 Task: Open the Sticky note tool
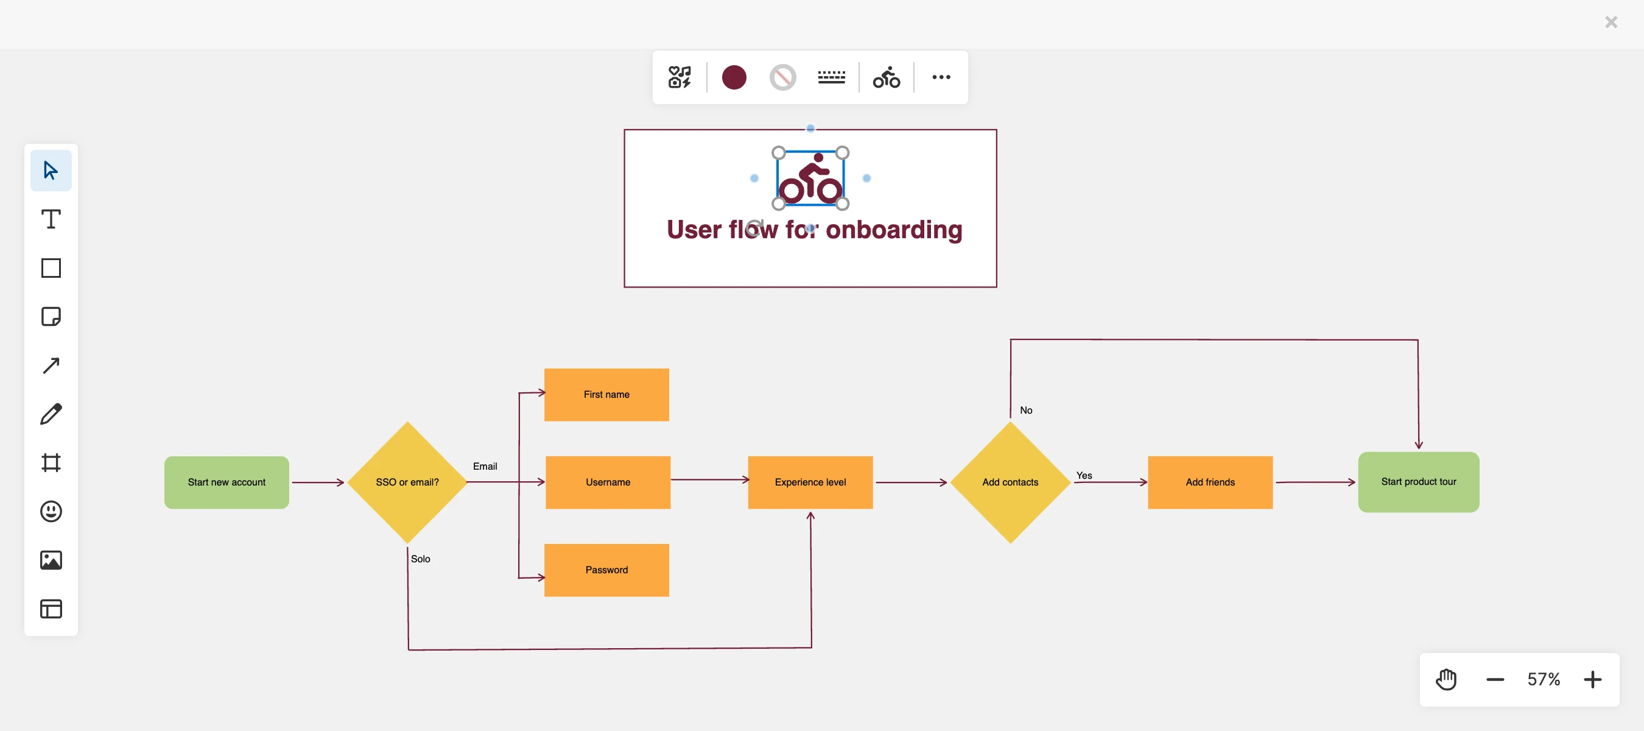(x=51, y=317)
